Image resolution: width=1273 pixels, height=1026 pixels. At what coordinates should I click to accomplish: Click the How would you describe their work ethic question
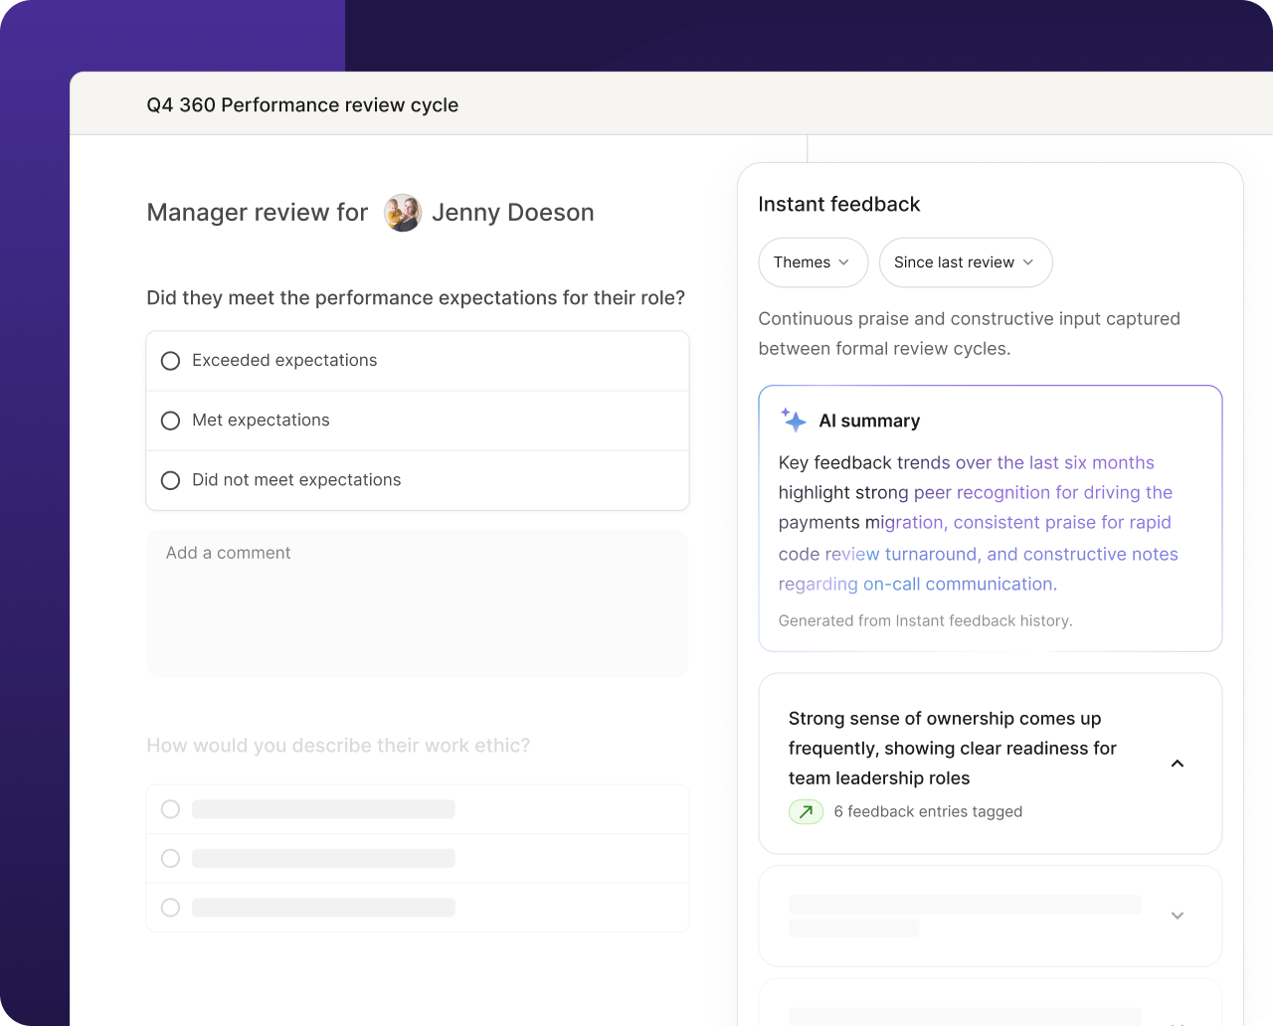click(x=338, y=746)
